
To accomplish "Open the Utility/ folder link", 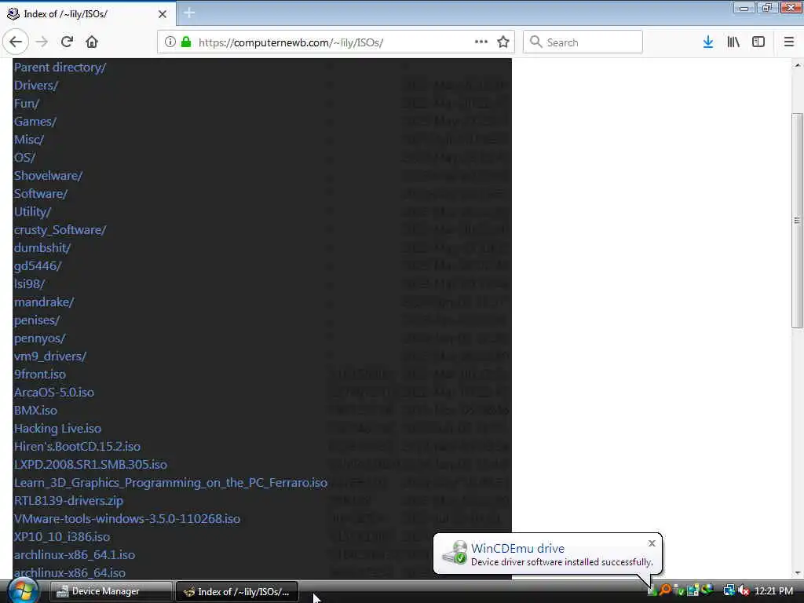I will (32, 212).
